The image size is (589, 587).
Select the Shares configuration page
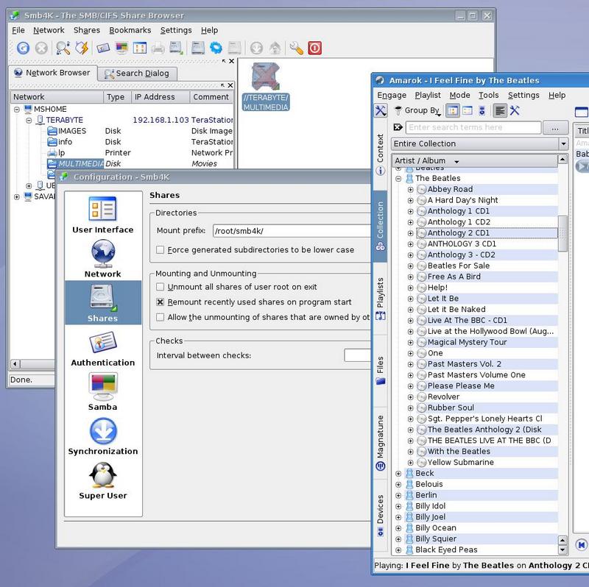pyautogui.click(x=103, y=302)
